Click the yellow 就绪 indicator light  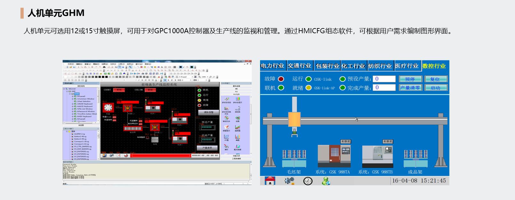[x=308, y=88]
